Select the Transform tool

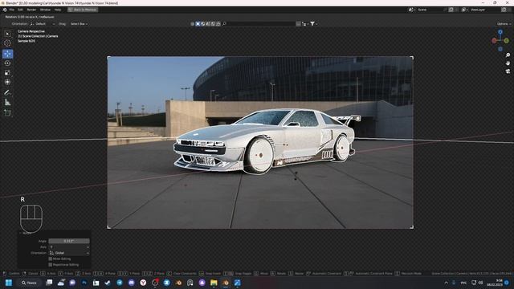(x=7, y=82)
